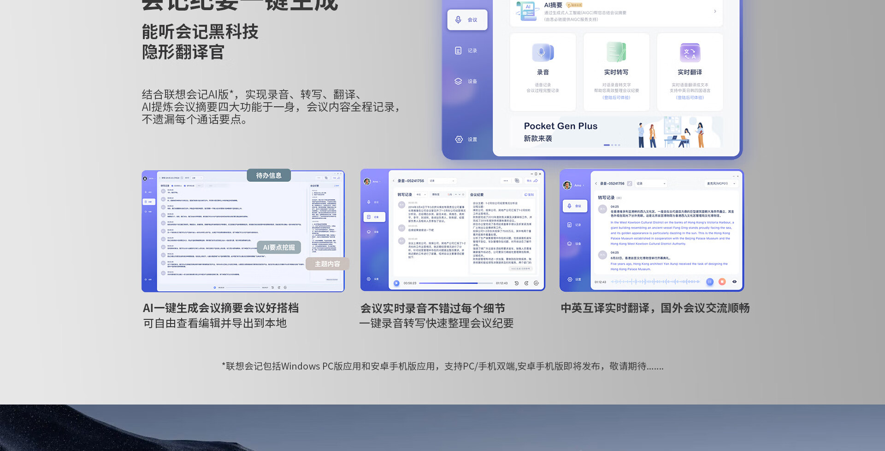Screen dimensions: 885x451
Task: Click user avatar in left summary window
Action: coord(145,179)
